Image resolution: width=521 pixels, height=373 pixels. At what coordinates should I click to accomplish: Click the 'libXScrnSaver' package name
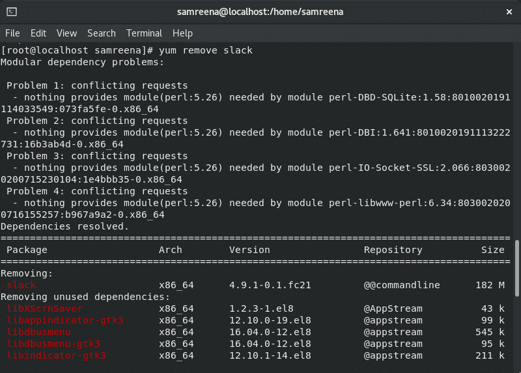click(44, 309)
